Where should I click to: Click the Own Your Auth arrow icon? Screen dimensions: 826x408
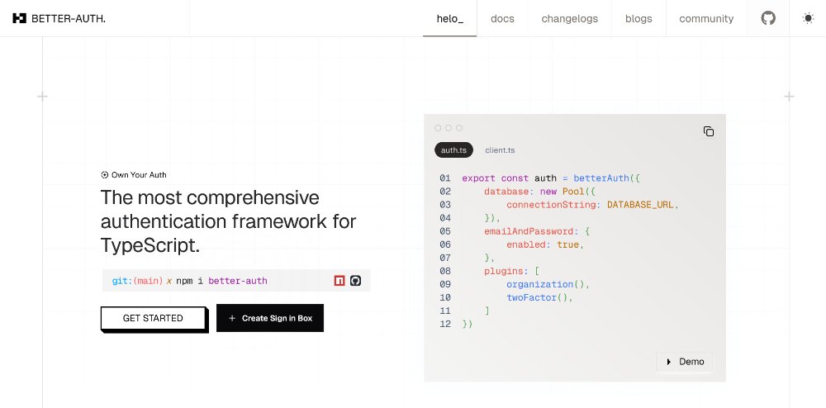(x=104, y=175)
